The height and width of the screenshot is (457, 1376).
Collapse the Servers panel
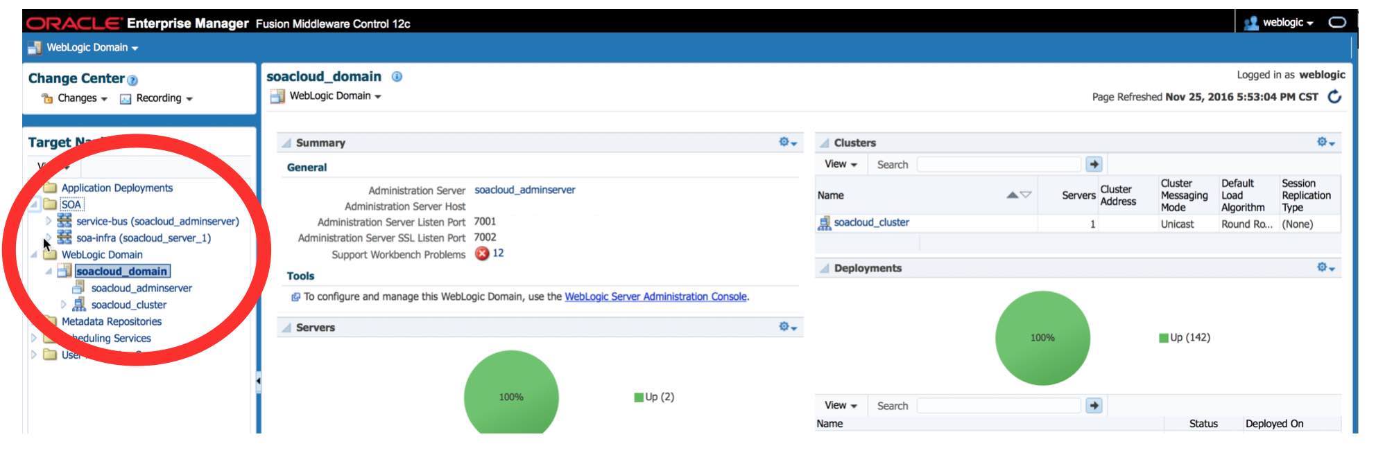click(x=286, y=328)
